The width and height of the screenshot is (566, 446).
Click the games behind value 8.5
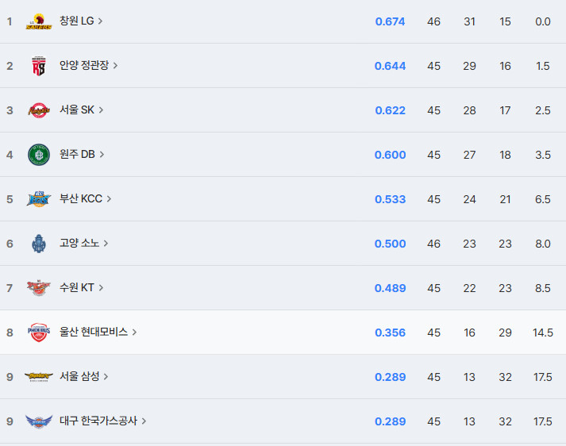(542, 288)
